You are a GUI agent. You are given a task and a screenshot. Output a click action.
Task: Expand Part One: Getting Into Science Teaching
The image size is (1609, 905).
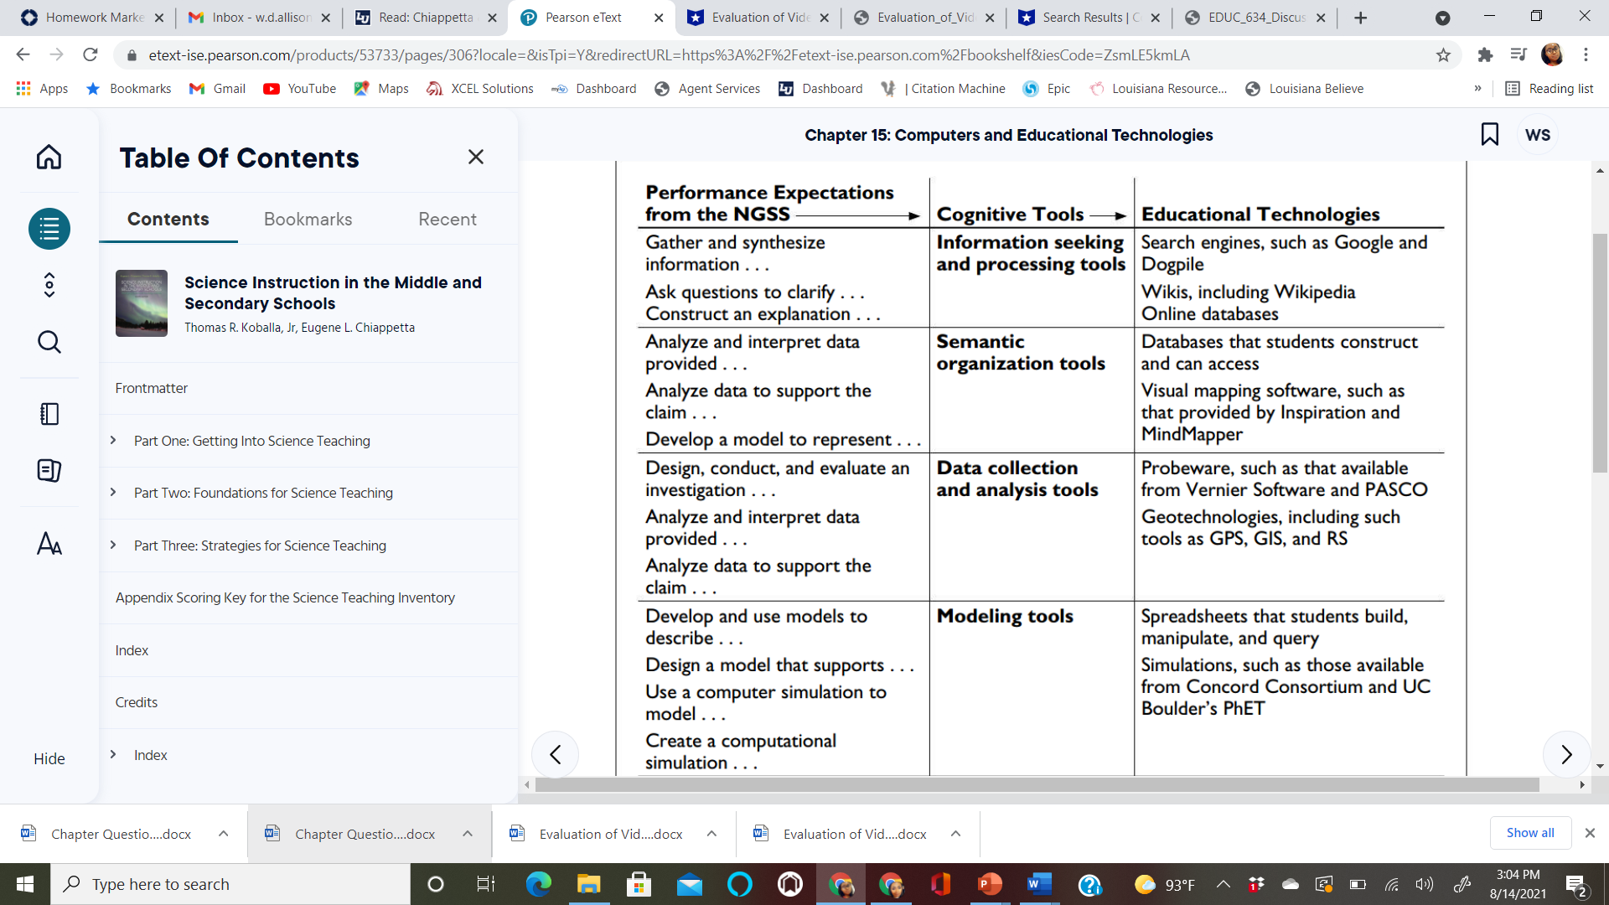pos(113,440)
